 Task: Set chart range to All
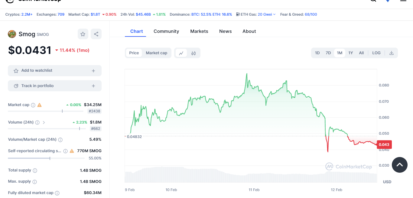[361, 53]
